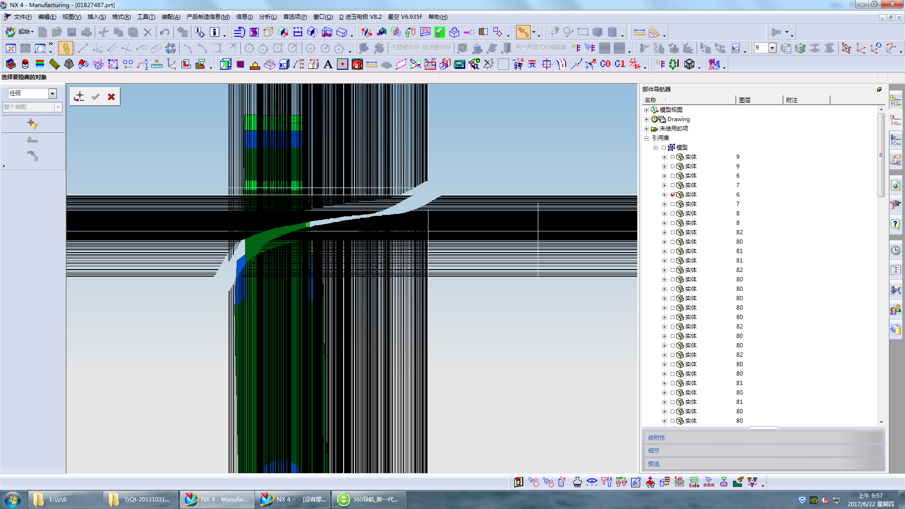Check the first 实体 checkbox with layer 82
The height and width of the screenshot is (509, 905).
tap(673, 232)
